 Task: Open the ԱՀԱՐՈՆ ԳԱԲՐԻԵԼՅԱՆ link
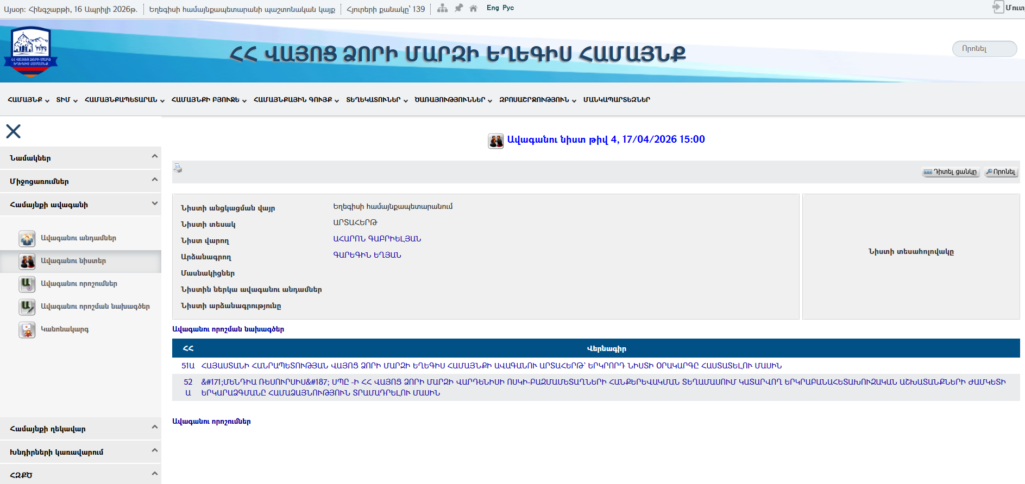(377, 239)
